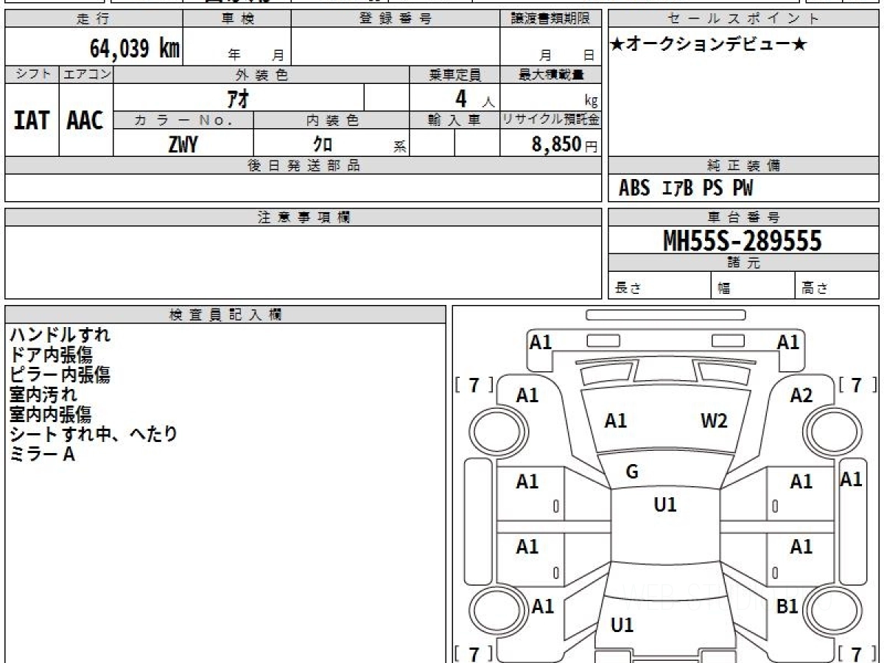Click the 譲渡書類期限 header

pyautogui.click(x=551, y=19)
